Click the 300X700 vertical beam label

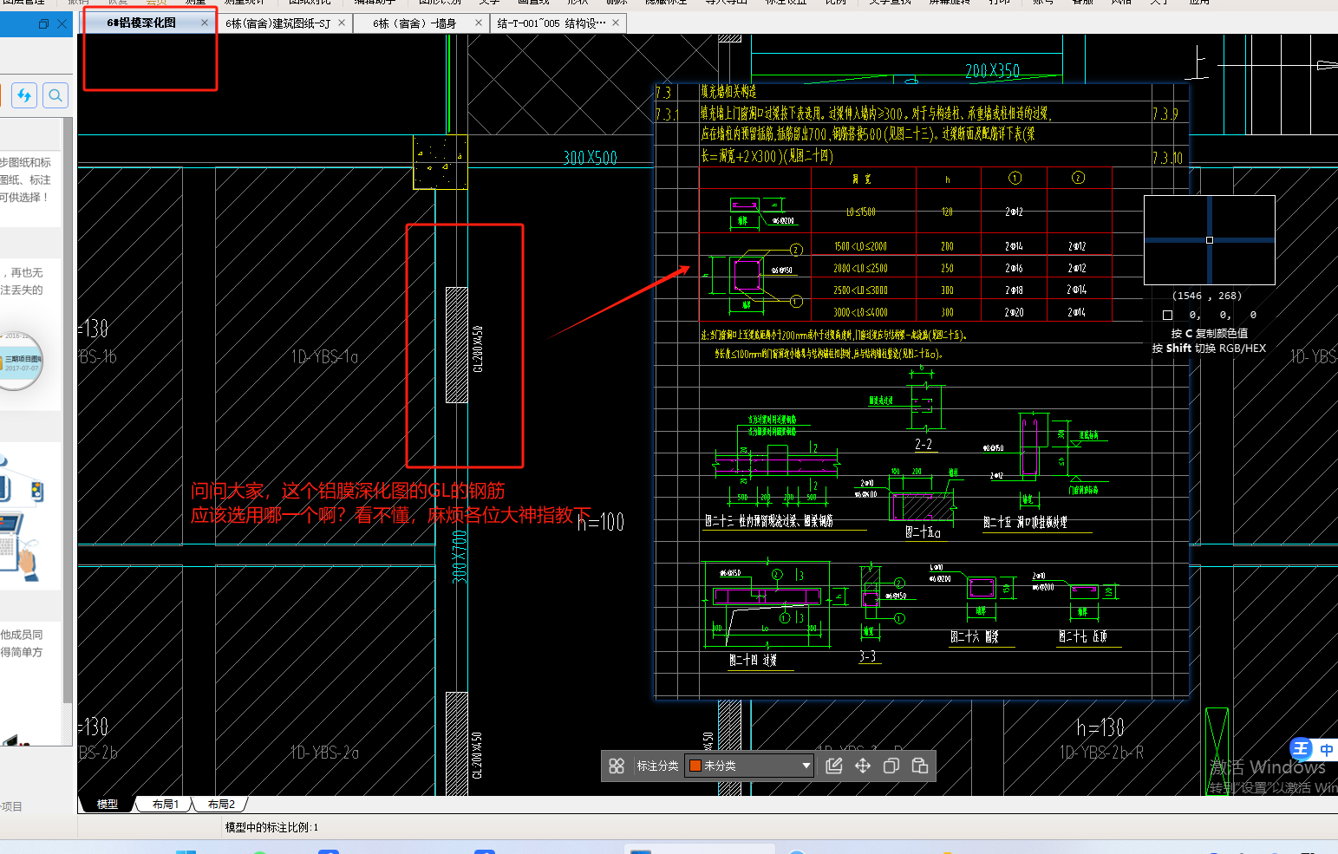coord(460,557)
